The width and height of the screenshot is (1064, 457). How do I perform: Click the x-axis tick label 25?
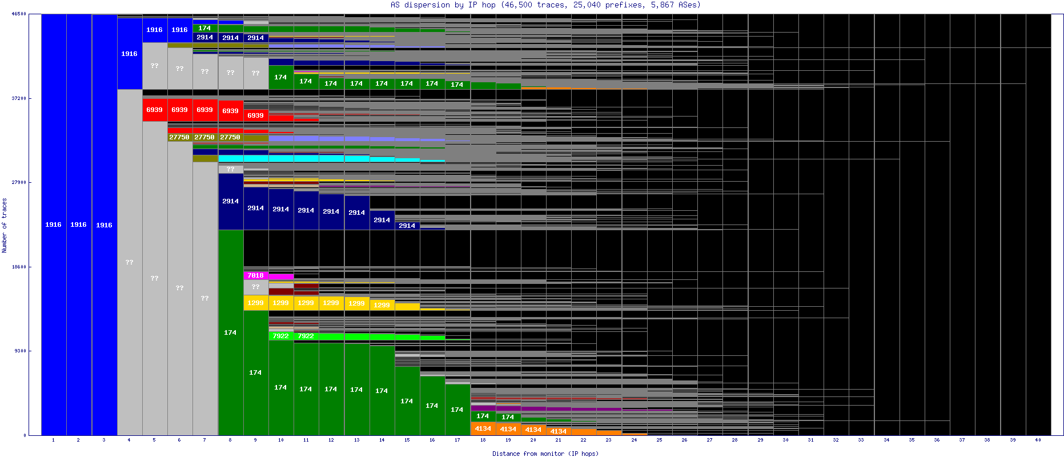[x=660, y=440]
